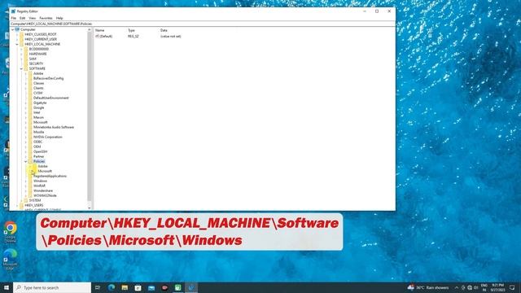Click the tree pane scroll-up arrow

coord(89,30)
